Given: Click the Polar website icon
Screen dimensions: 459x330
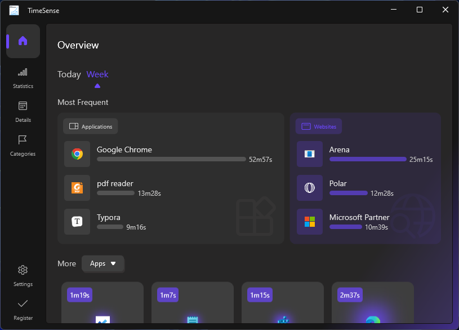Looking at the screenshot, I should click(309, 187).
